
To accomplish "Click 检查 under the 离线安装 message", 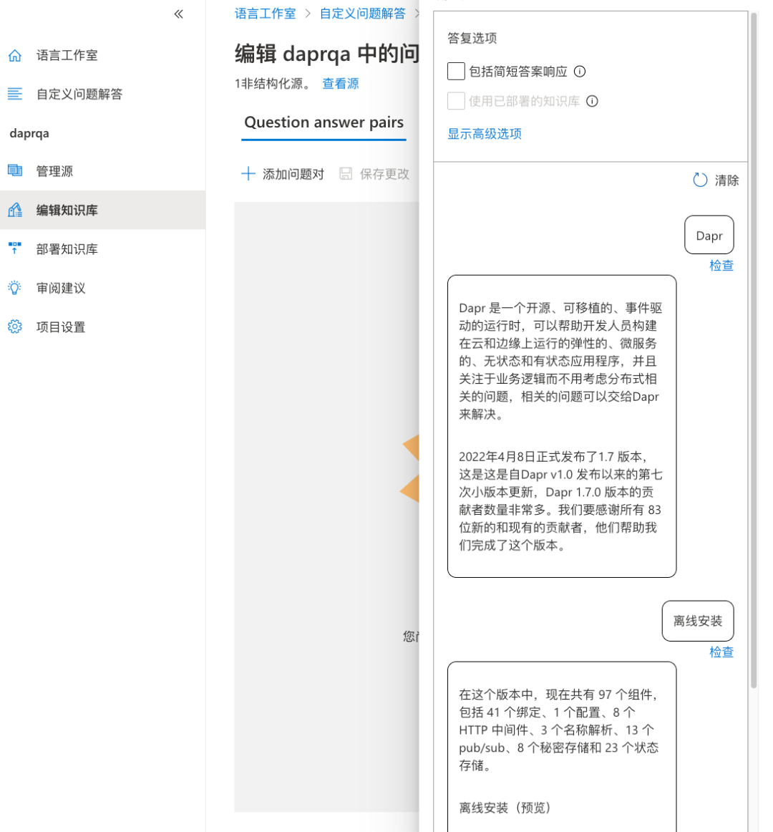I will point(721,652).
